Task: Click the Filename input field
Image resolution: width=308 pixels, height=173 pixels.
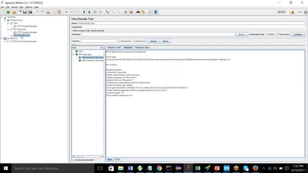Action: (158, 34)
